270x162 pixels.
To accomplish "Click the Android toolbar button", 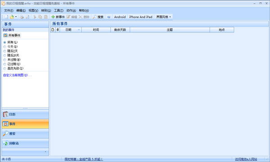I will pyautogui.click(x=120, y=17).
